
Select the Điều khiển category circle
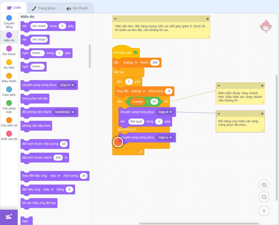(x=9, y=76)
